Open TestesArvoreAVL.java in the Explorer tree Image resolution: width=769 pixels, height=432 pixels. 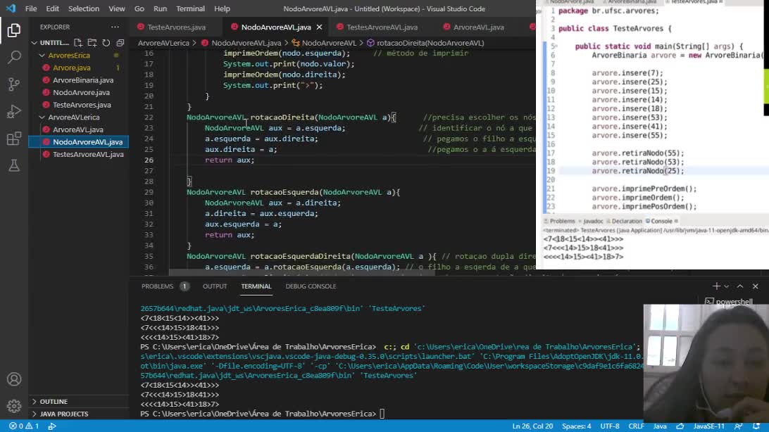[x=88, y=154]
